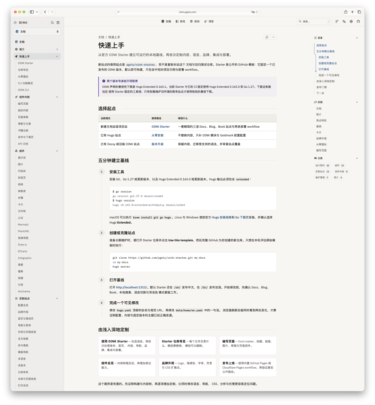Open 仓库导览 sidebar entry
The height and width of the screenshot is (405, 375).
[x=23, y=70]
